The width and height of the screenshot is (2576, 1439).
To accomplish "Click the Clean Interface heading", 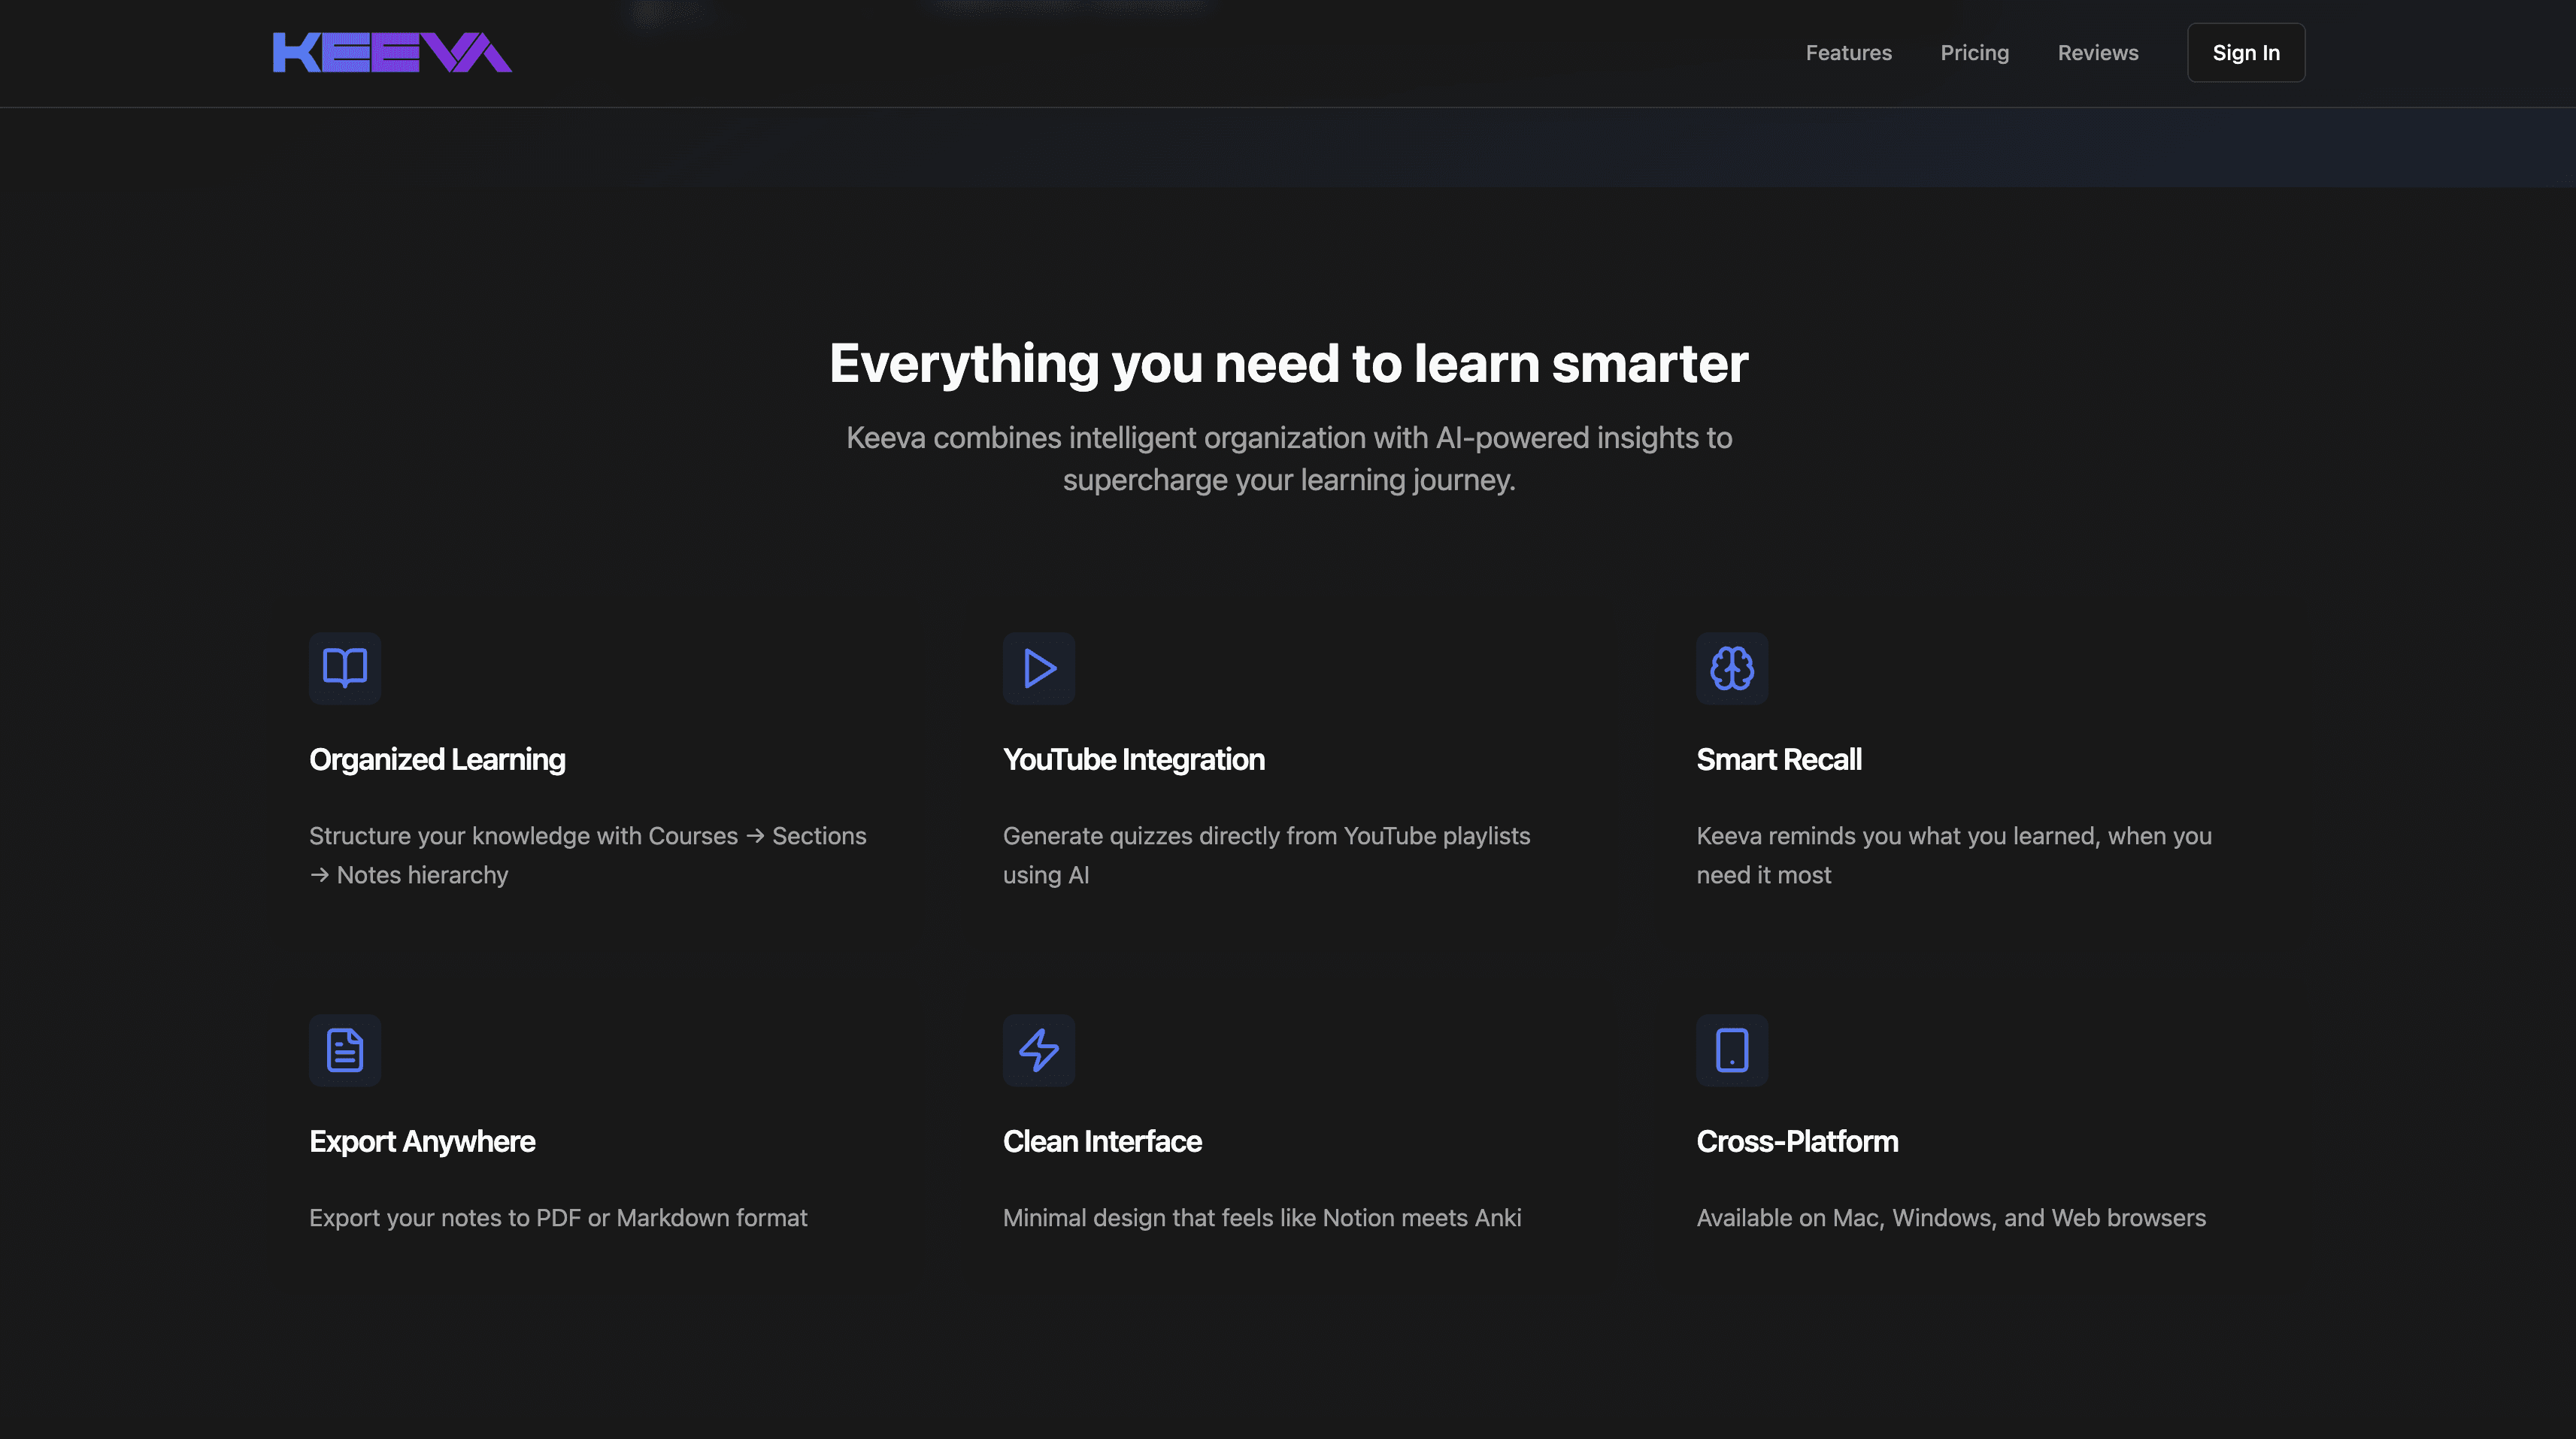I will [x=1102, y=1142].
